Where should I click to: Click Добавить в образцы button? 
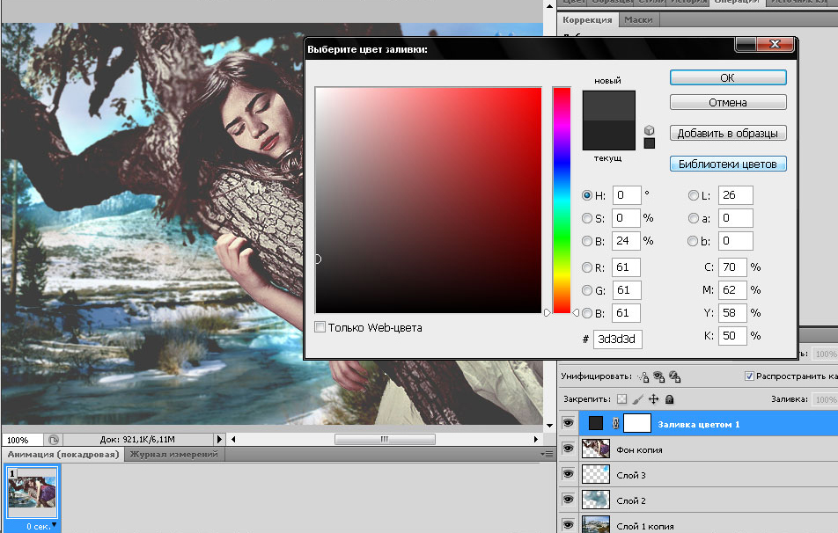[x=728, y=133]
